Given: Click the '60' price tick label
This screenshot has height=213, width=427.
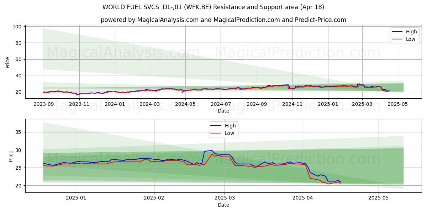Looking at the screenshot, I should coord(19,59).
